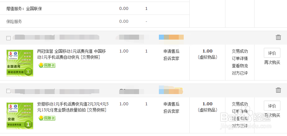Delete the second order with trash icon
This screenshot has height=136, width=287.
(278, 90)
